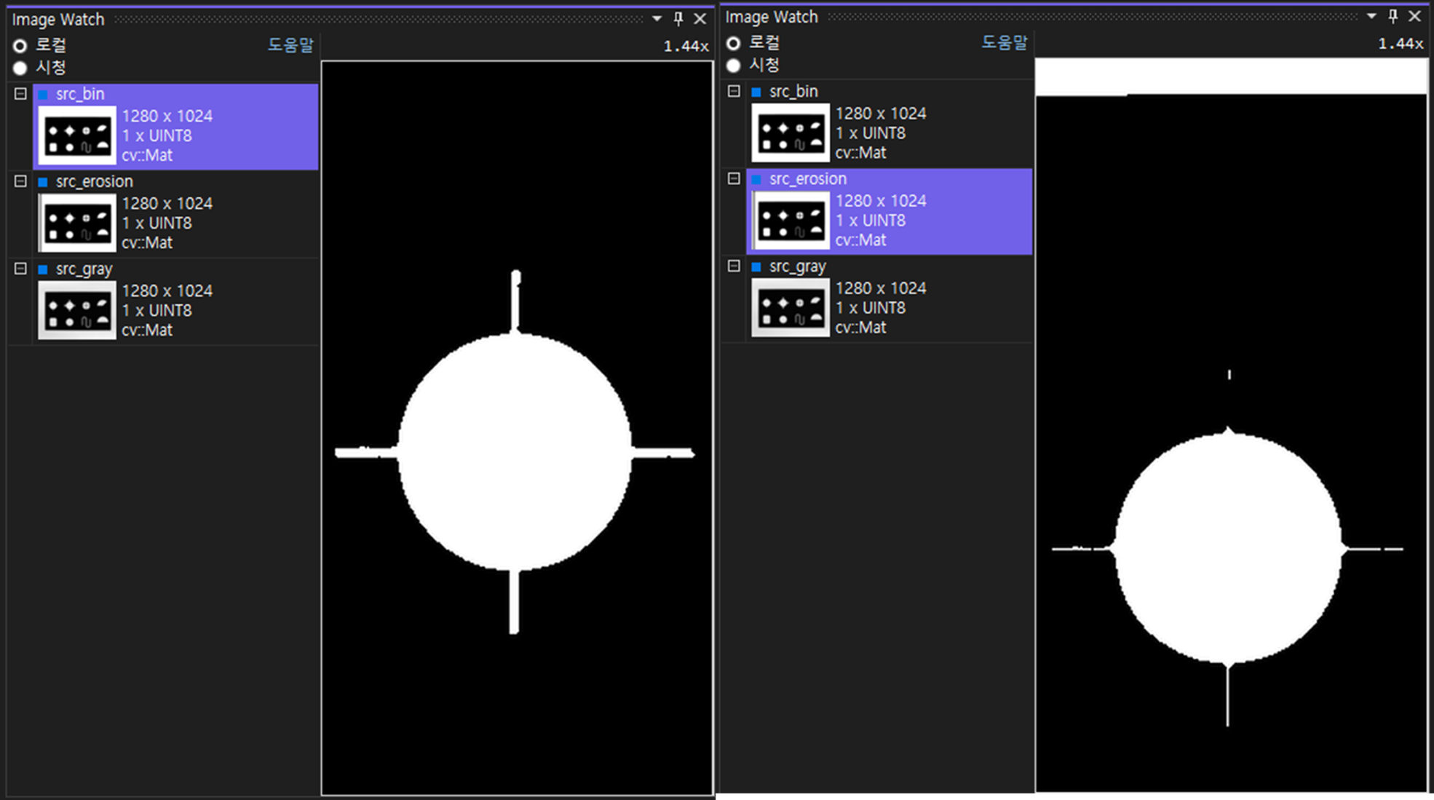Viewport: 1434px width, 800px height.
Task: Select src_gray thumbnail in left panel
Action: tap(76, 311)
